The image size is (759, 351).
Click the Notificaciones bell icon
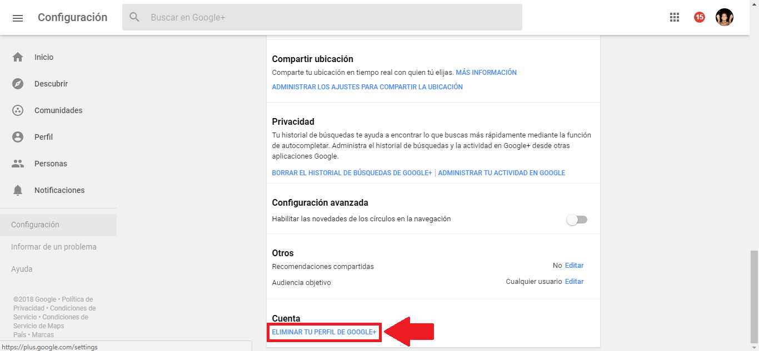pyautogui.click(x=18, y=190)
